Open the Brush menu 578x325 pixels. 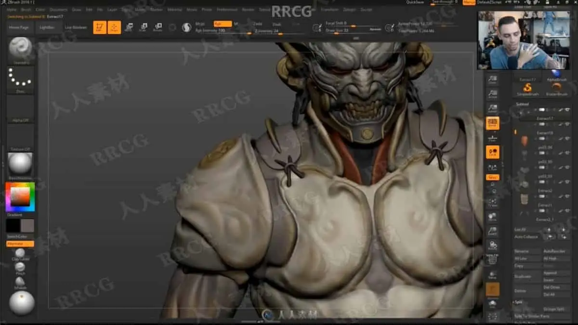pyautogui.click(x=26, y=10)
